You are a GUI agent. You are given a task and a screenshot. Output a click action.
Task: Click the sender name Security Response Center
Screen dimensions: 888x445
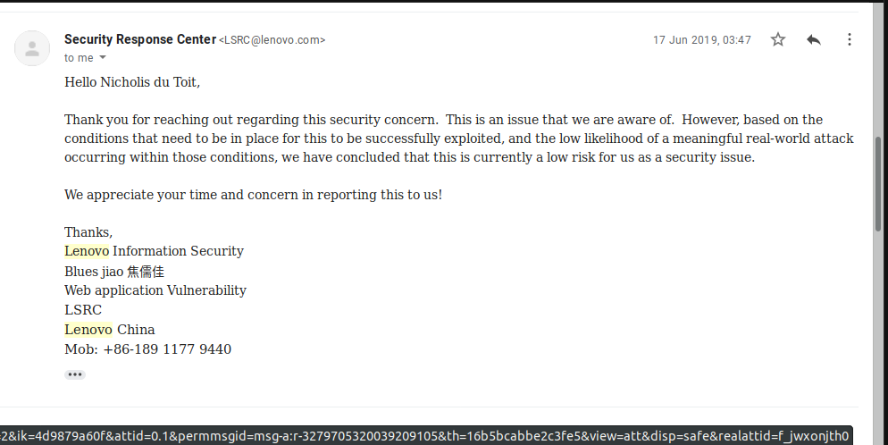click(140, 39)
